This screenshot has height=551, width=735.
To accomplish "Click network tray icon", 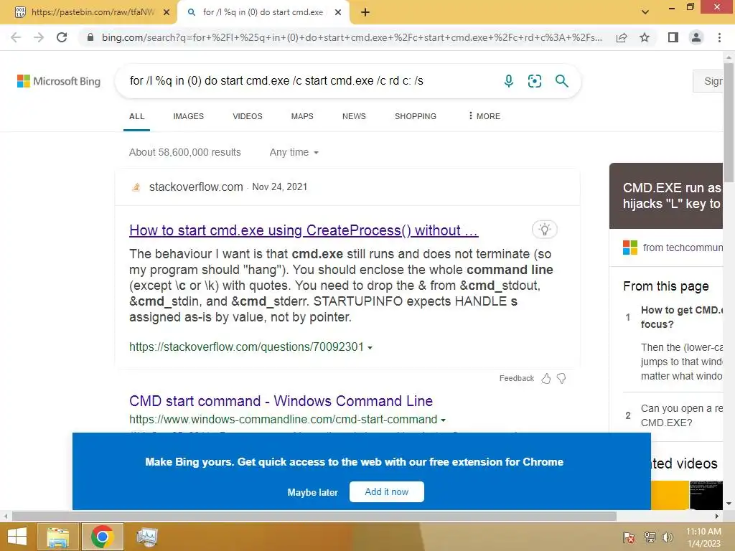I will (650, 537).
